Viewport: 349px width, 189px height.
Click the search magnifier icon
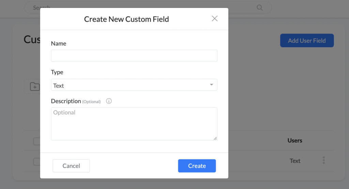point(260,7)
